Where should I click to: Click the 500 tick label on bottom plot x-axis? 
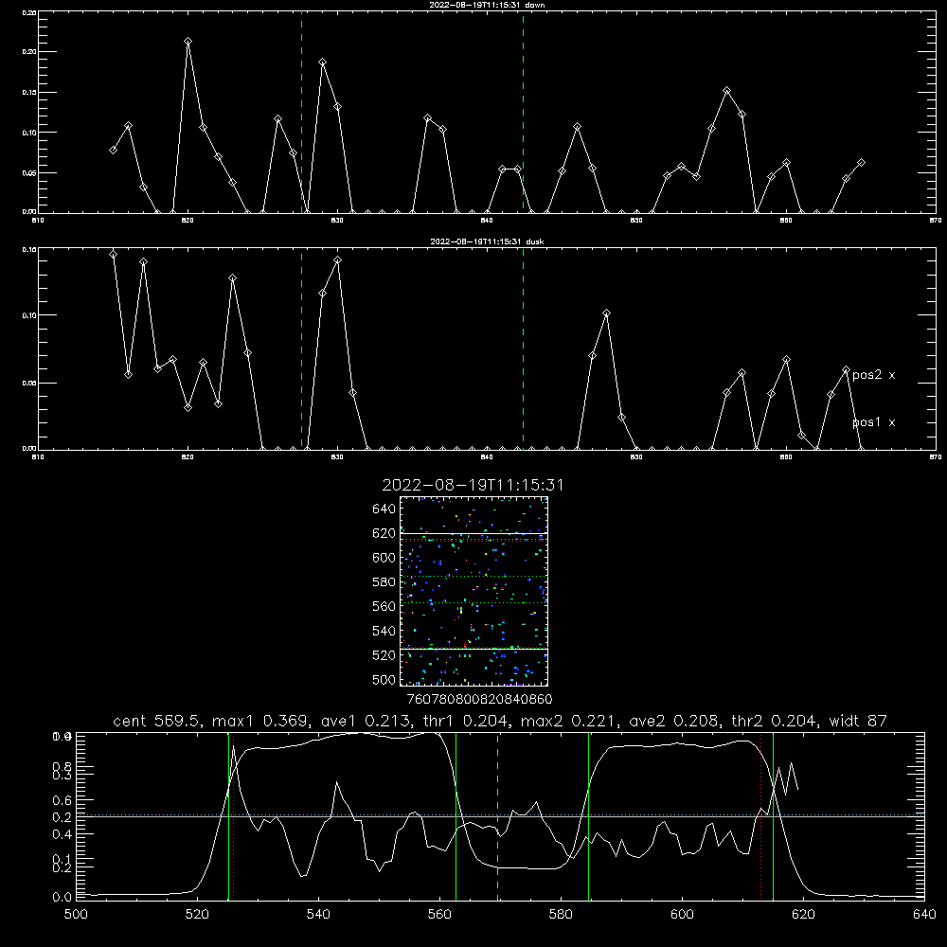76,915
